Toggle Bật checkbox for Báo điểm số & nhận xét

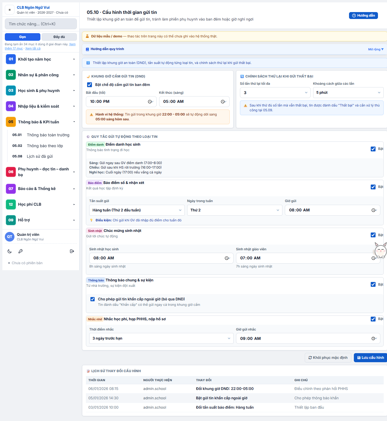click(373, 187)
